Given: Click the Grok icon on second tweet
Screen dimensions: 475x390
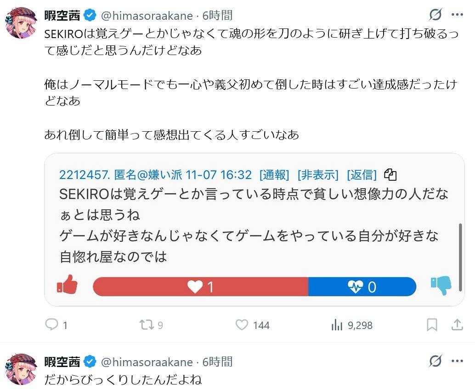Looking at the screenshot, I should pos(435,362).
